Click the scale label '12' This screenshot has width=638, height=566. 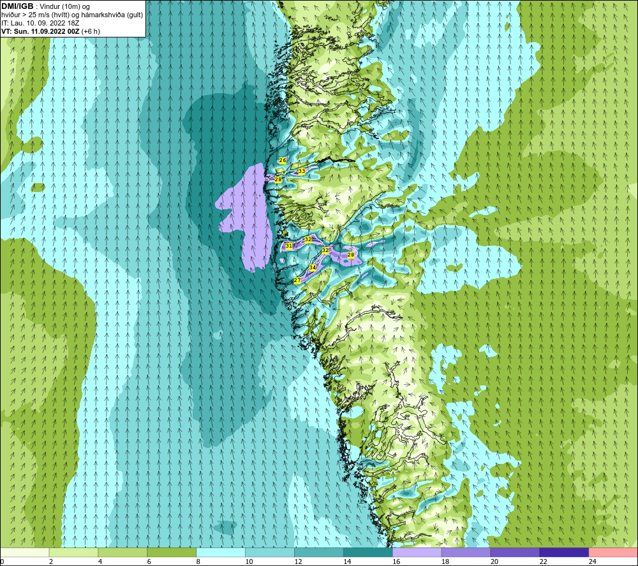(x=298, y=562)
